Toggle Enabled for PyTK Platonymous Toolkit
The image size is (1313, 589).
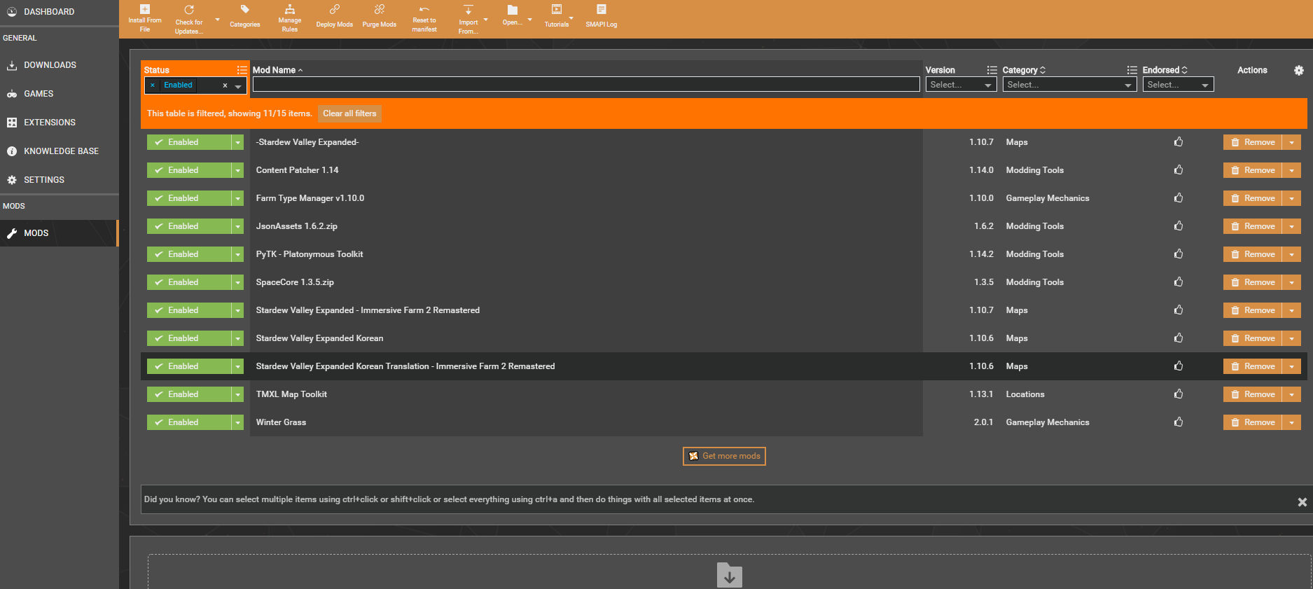tap(189, 254)
